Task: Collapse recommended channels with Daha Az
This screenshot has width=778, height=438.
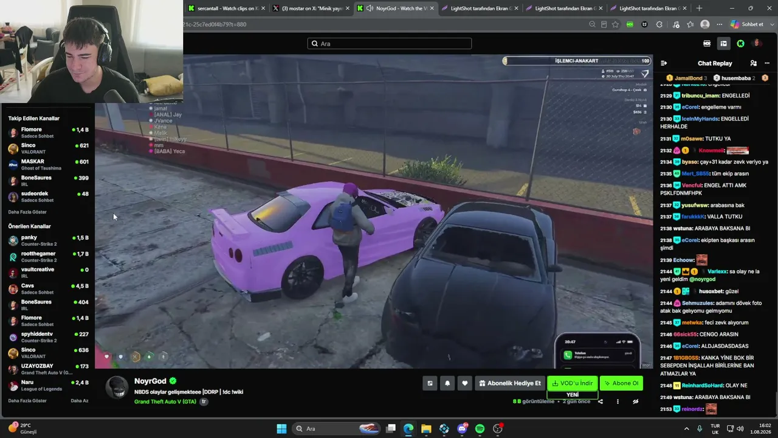Action: (80, 401)
